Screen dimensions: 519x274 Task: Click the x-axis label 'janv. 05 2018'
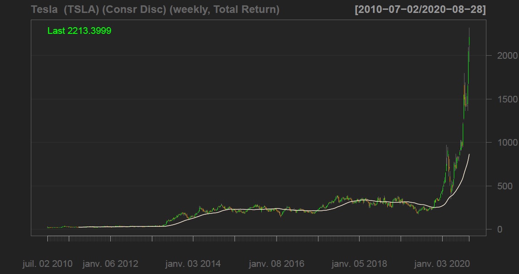[x=359, y=264]
